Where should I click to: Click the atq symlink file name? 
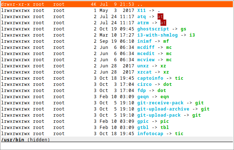142,17
